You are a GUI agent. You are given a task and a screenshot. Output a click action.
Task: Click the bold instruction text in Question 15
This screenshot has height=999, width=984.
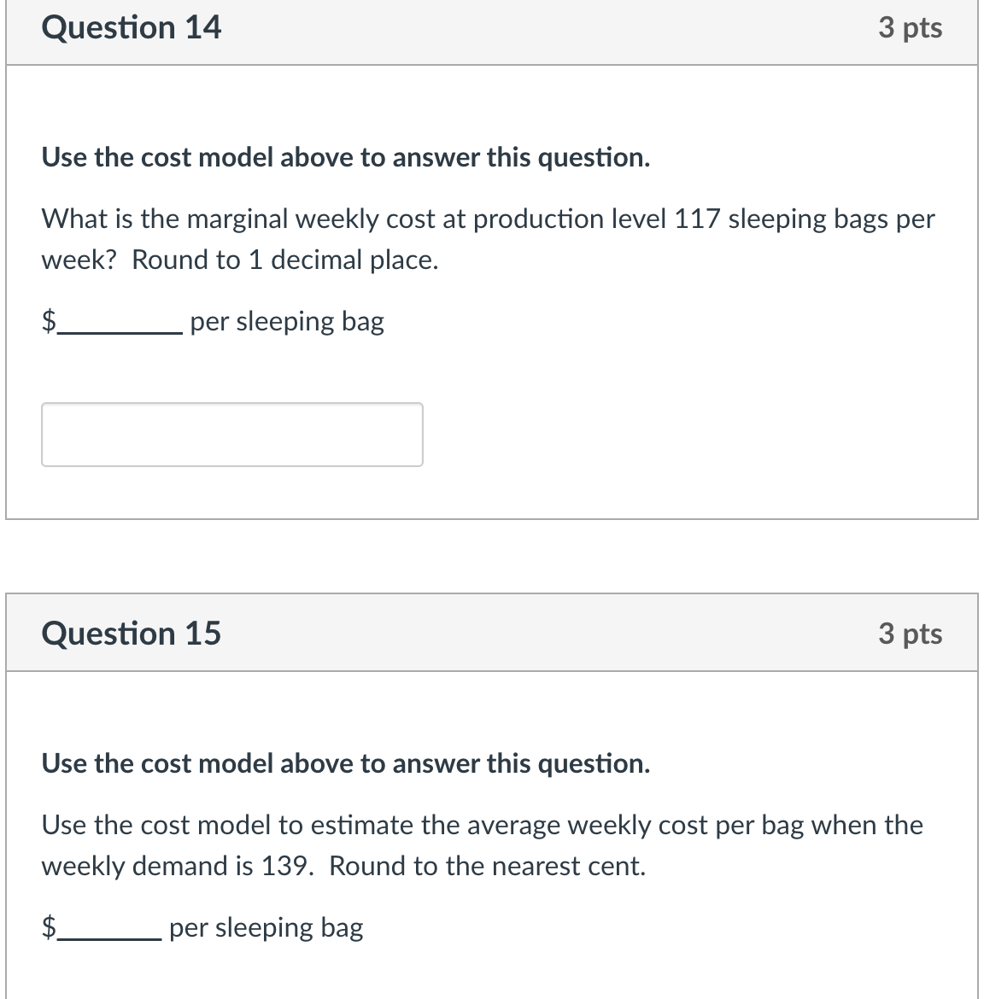345,763
